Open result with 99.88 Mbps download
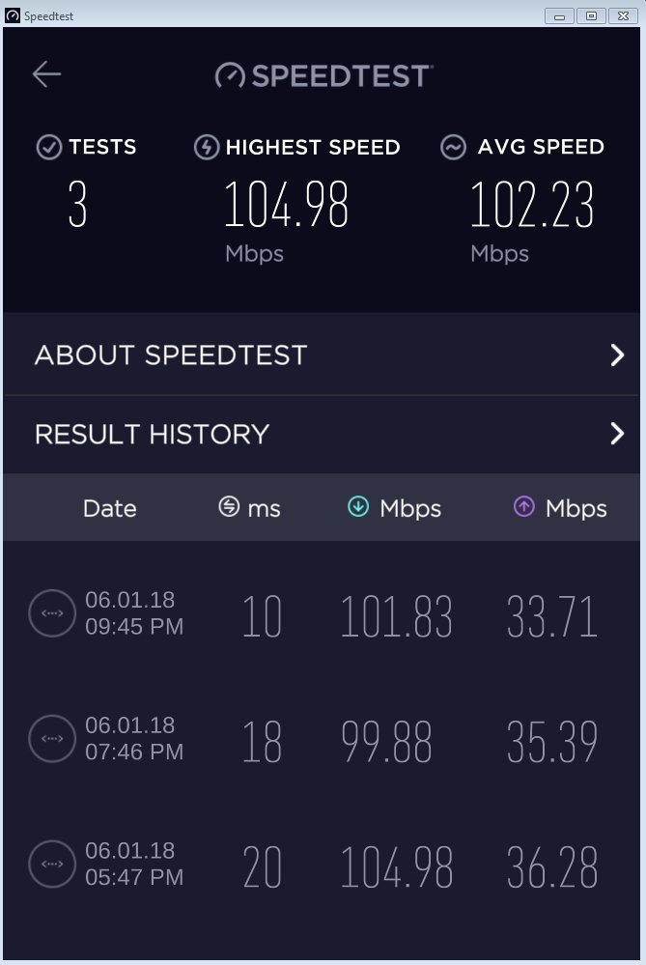646x965 pixels. click(322, 741)
